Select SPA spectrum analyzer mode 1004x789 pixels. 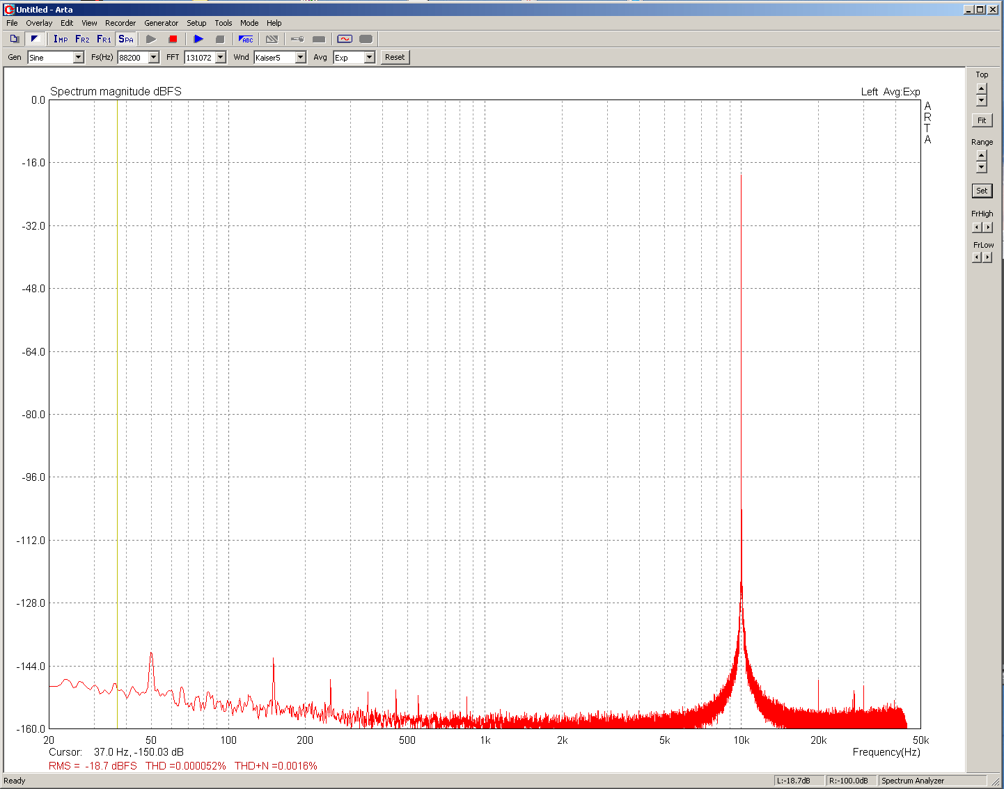126,39
